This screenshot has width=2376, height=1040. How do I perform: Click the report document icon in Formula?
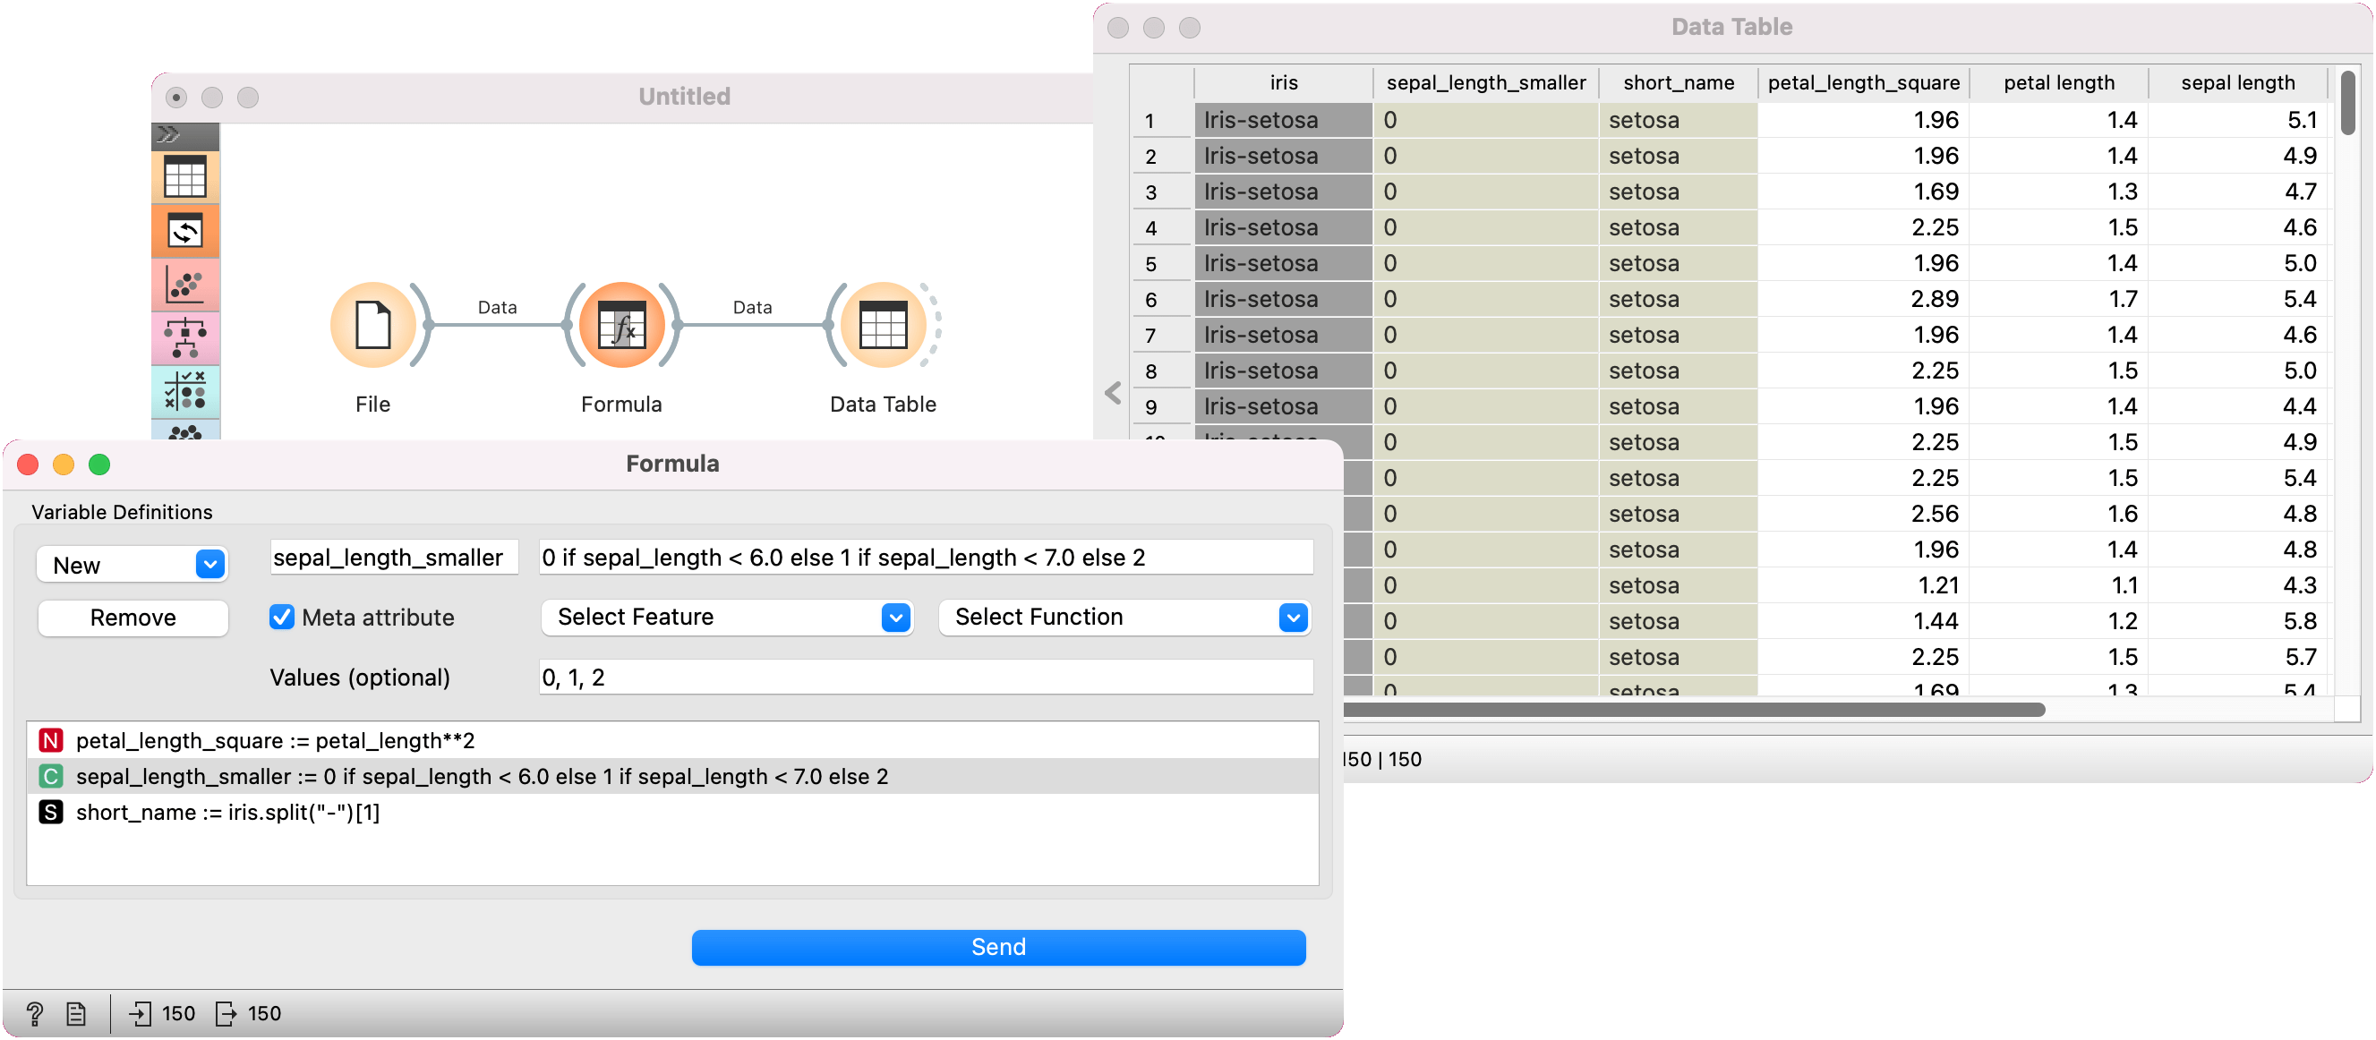(77, 1013)
